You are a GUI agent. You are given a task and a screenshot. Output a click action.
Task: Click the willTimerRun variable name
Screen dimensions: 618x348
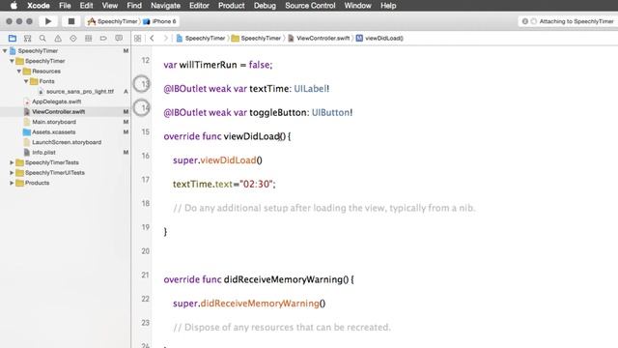pyautogui.click(x=209, y=65)
